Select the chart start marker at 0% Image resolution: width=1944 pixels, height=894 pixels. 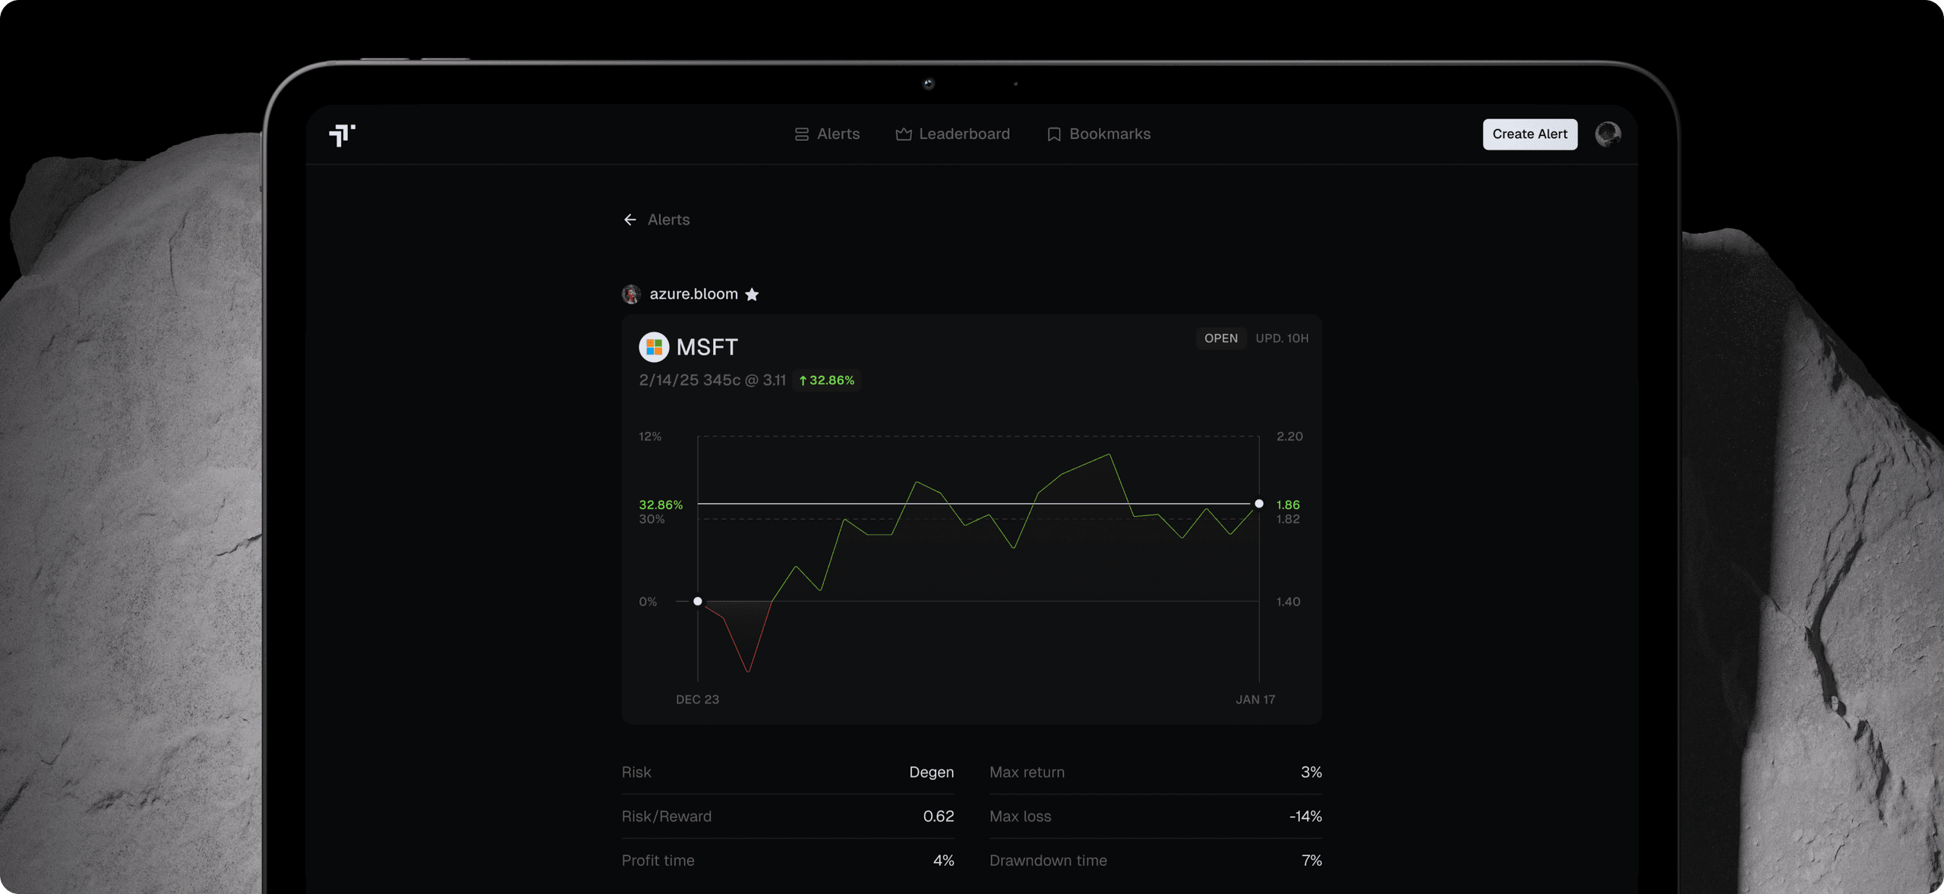pos(697,601)
